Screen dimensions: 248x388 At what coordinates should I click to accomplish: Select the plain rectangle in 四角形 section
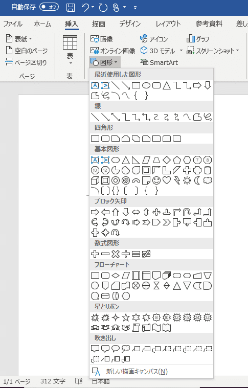(x=95, y=139)
